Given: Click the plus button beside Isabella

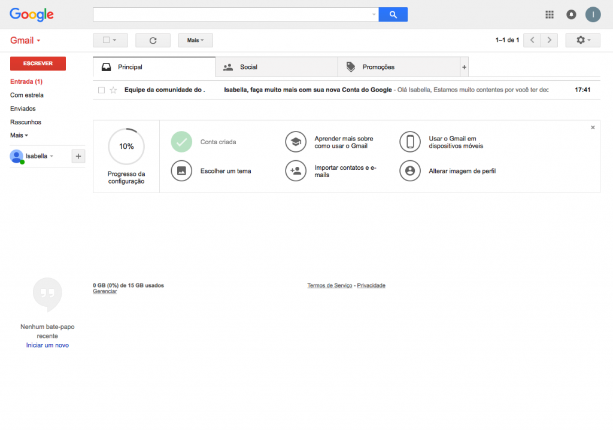Looking at the screenshot, I should point(78,156).
